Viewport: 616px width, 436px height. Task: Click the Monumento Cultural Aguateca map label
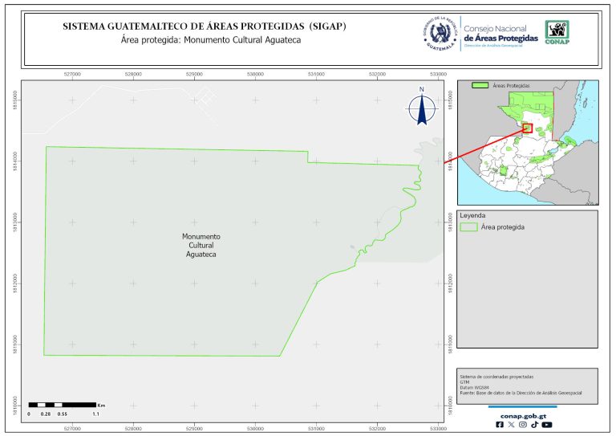[x=201, y=246]
